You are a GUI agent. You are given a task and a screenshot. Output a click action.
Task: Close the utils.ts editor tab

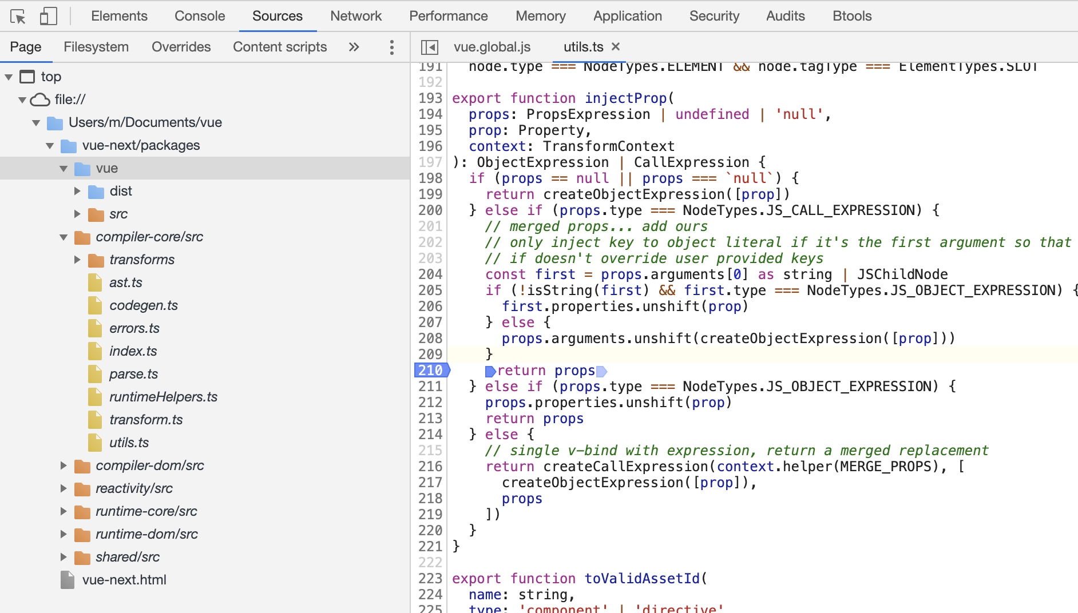[616, 46]
